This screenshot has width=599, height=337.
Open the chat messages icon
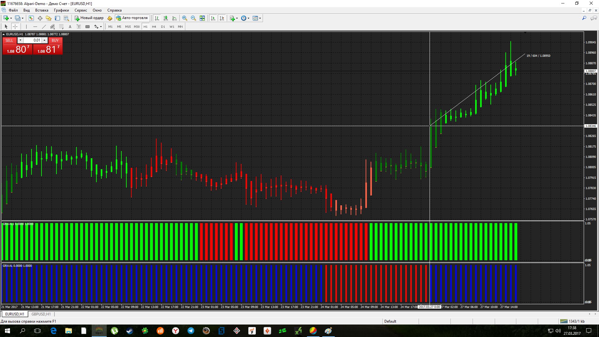[x=593, y=18]
